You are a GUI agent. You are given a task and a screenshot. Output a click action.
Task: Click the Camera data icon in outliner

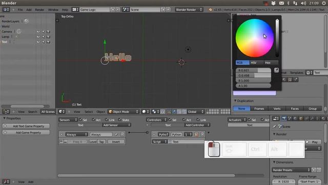click(19, 32)
